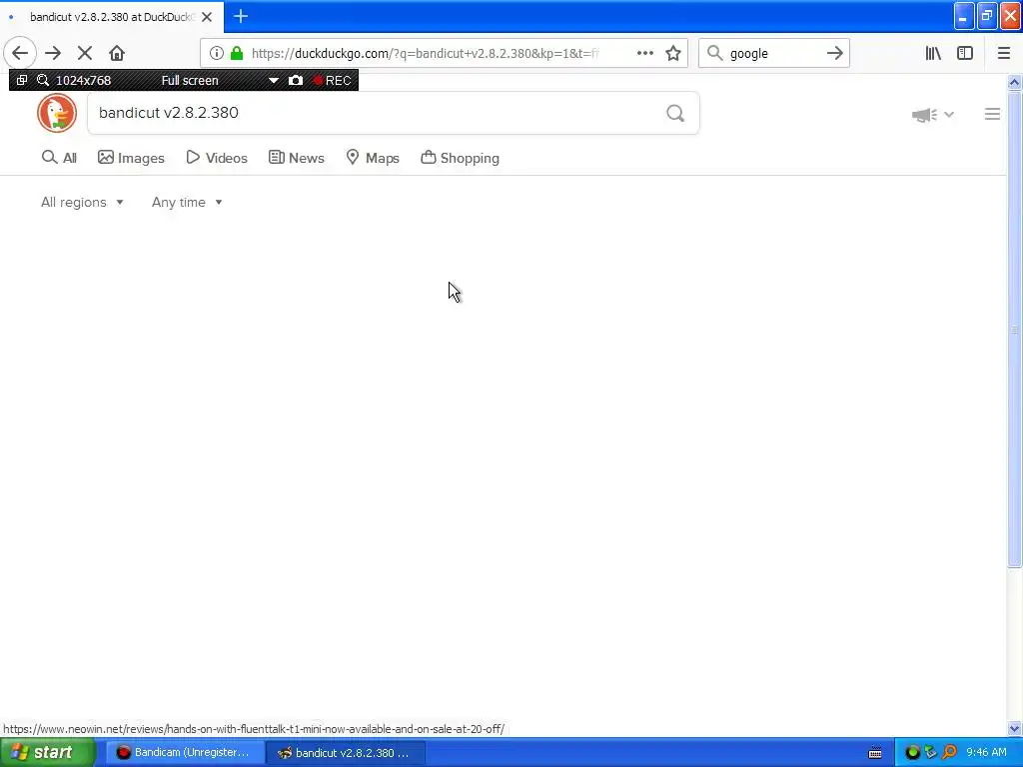Switch to the News tab

pos(297,158)
